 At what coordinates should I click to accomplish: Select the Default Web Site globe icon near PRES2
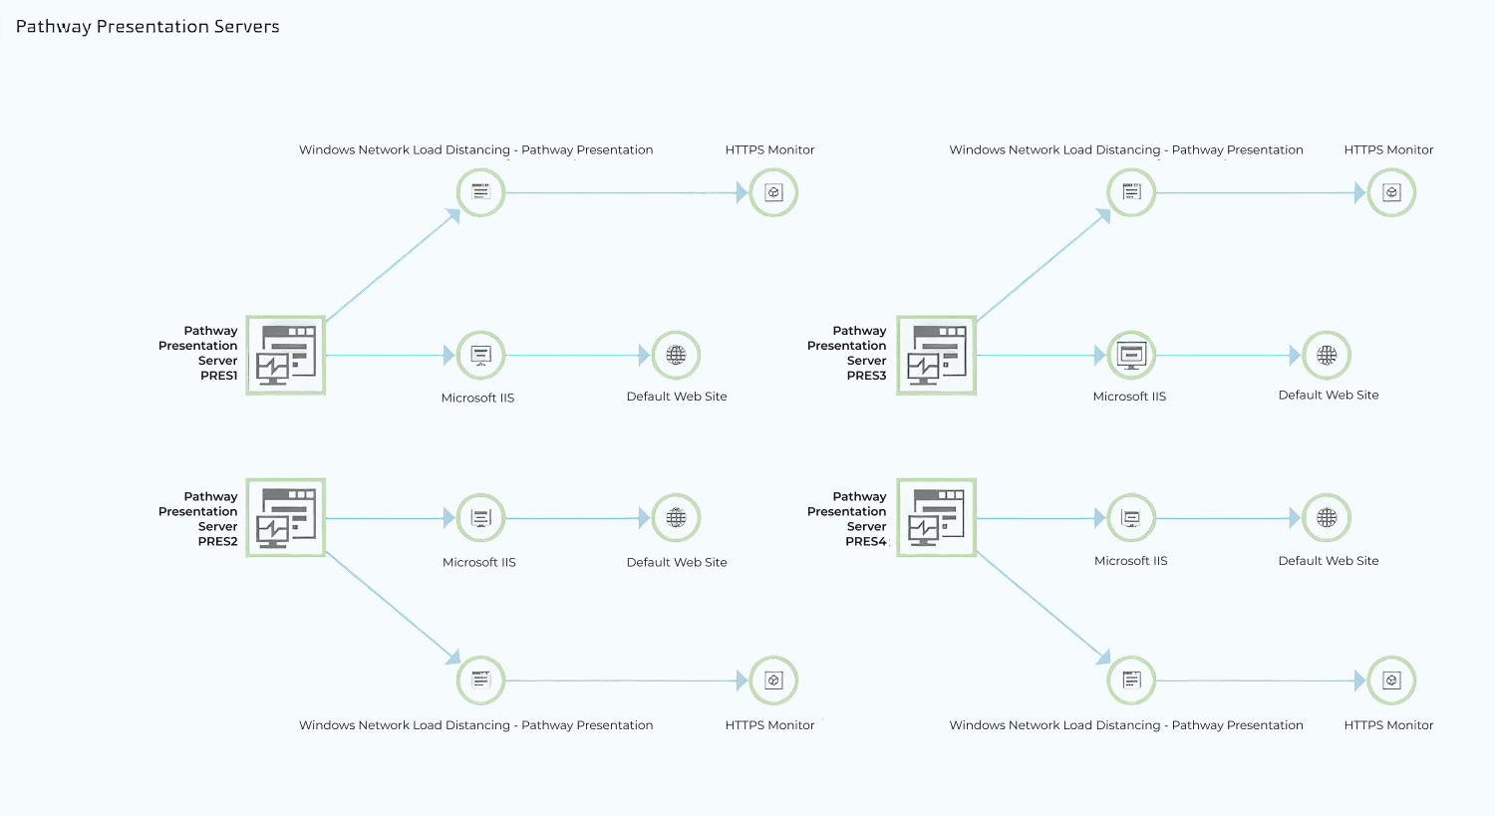point(676,517)
